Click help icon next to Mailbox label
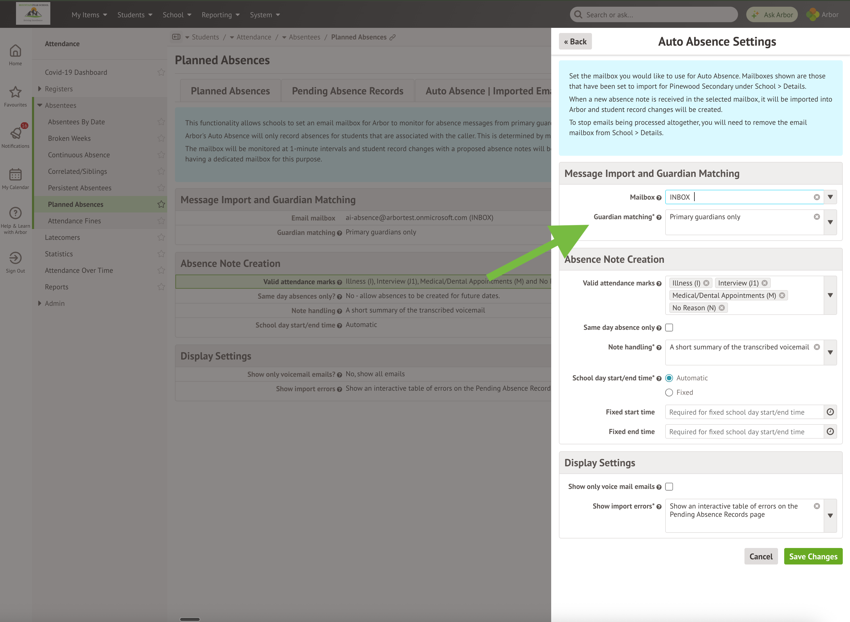The image size is (850, 622). [x=659, y=198]
